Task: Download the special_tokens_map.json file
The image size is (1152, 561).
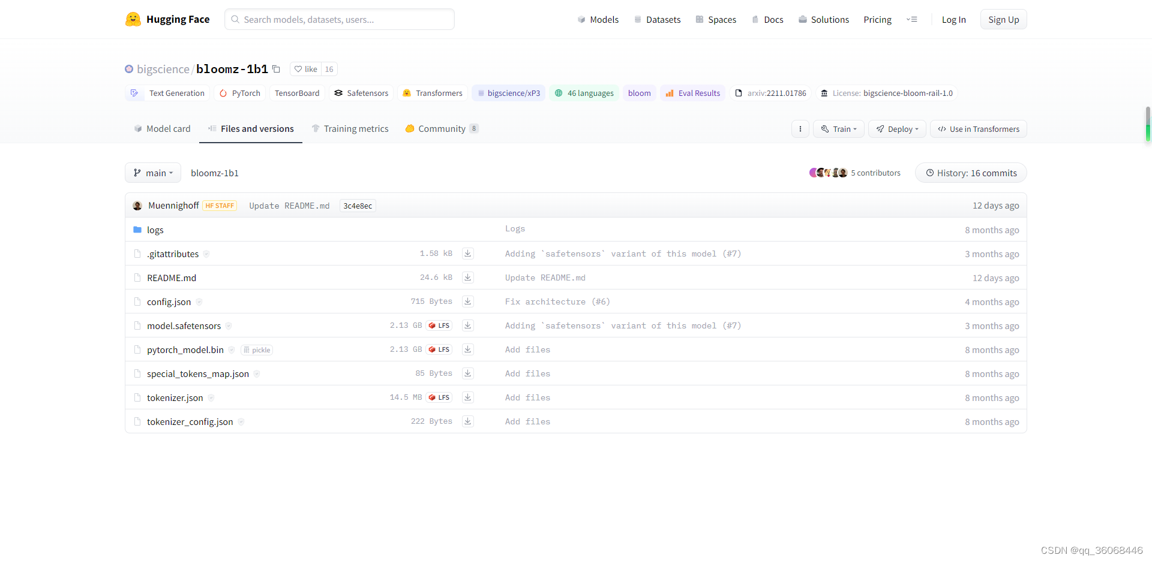Action: (x=468, y=373)
